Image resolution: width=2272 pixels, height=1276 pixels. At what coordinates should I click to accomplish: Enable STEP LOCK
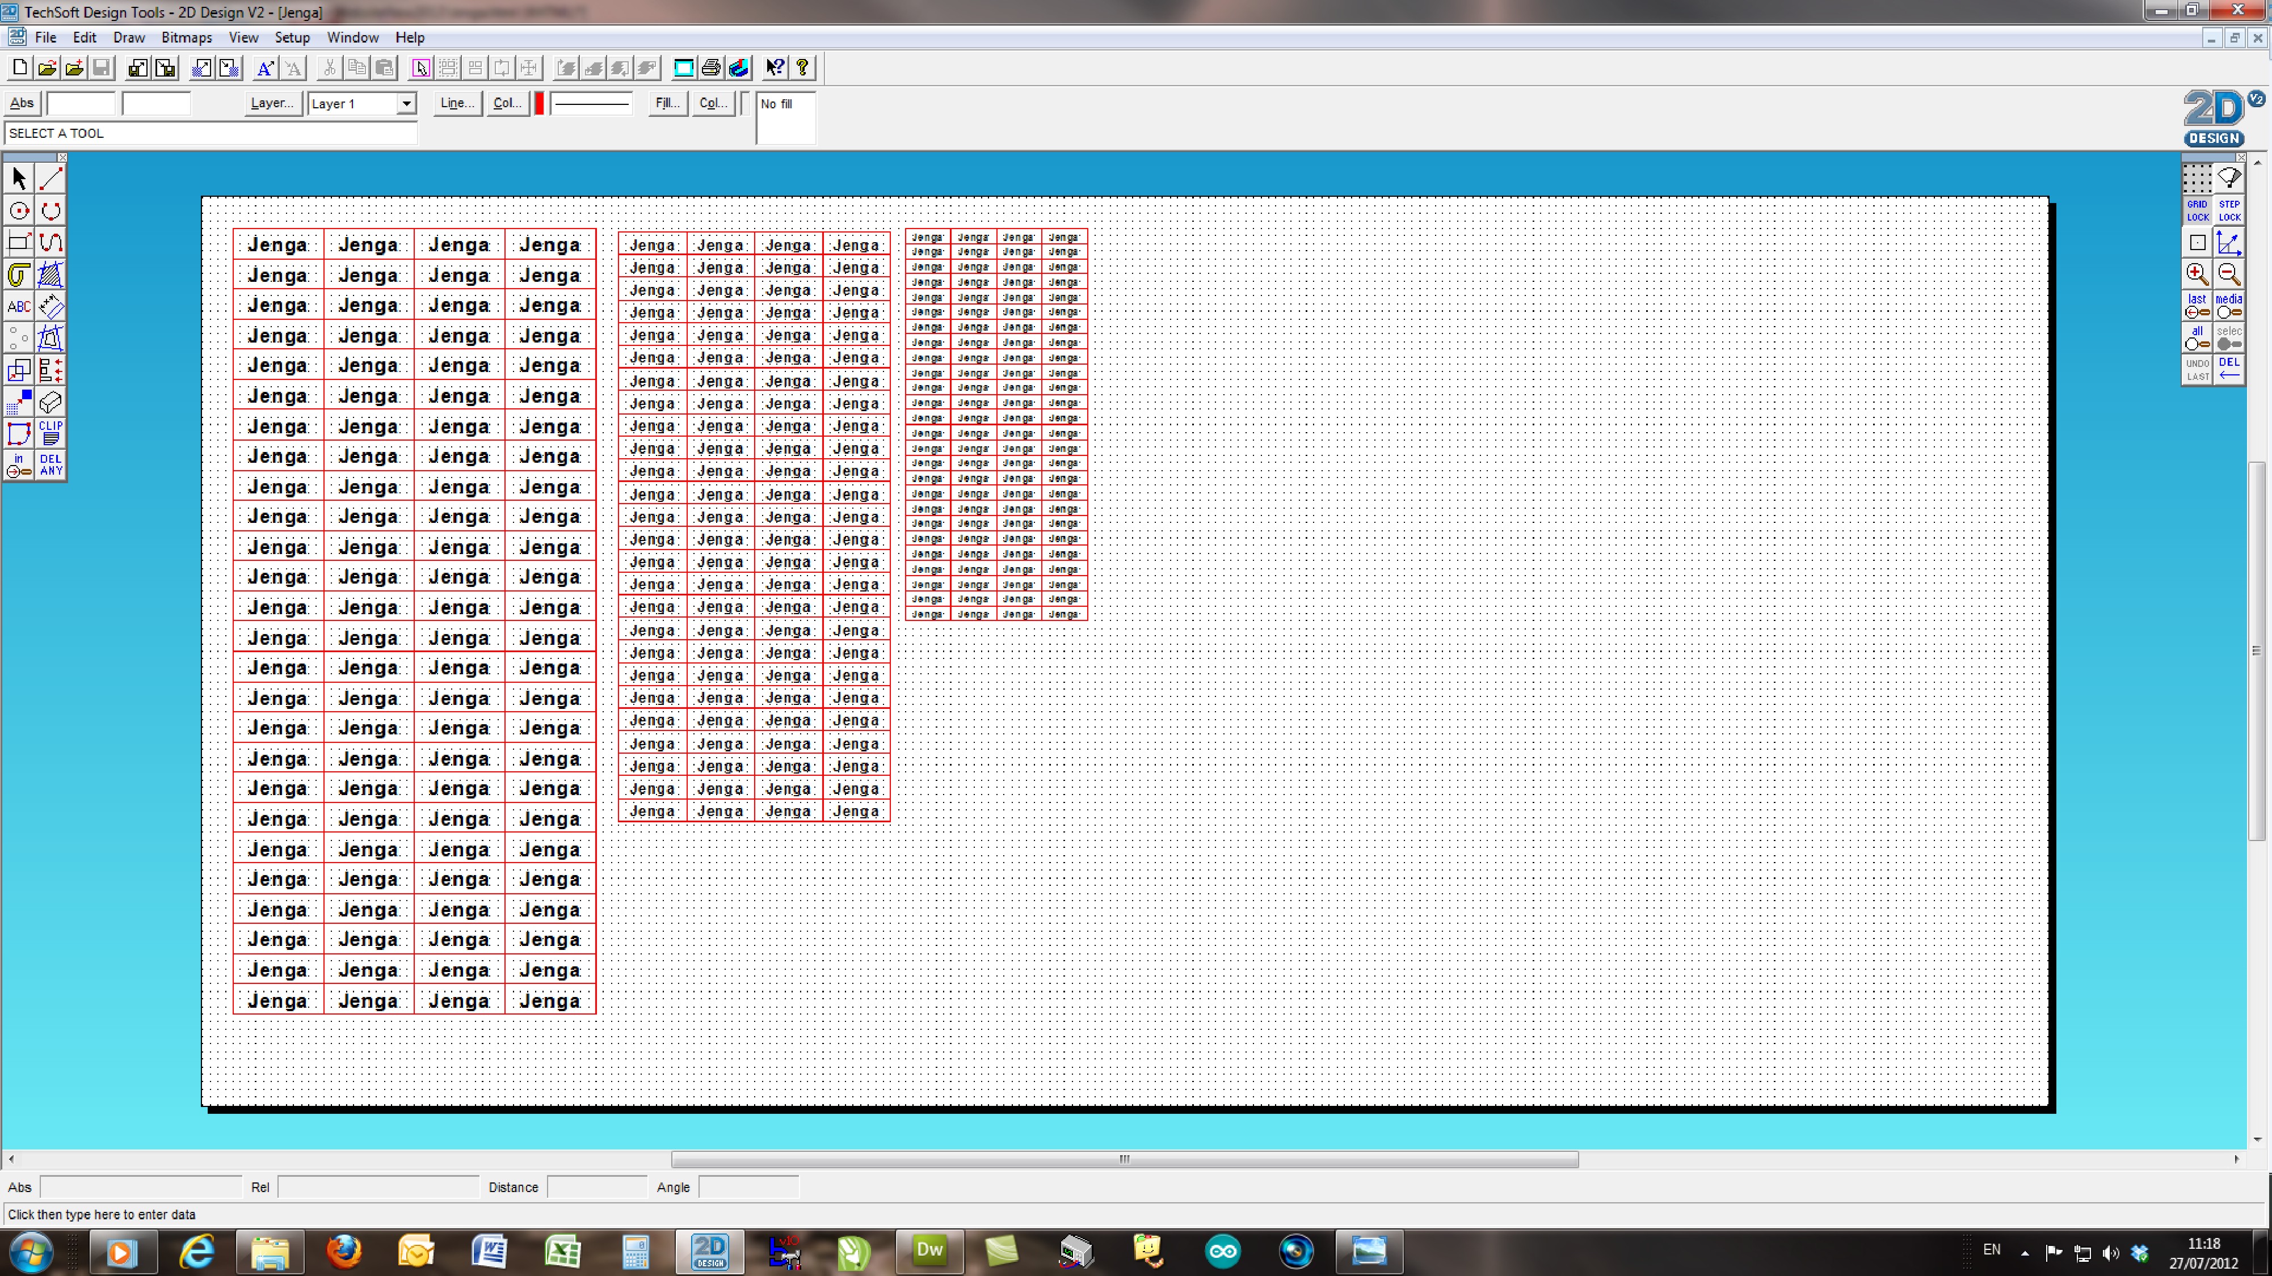pyautogui.click(x=2229, y=210)
